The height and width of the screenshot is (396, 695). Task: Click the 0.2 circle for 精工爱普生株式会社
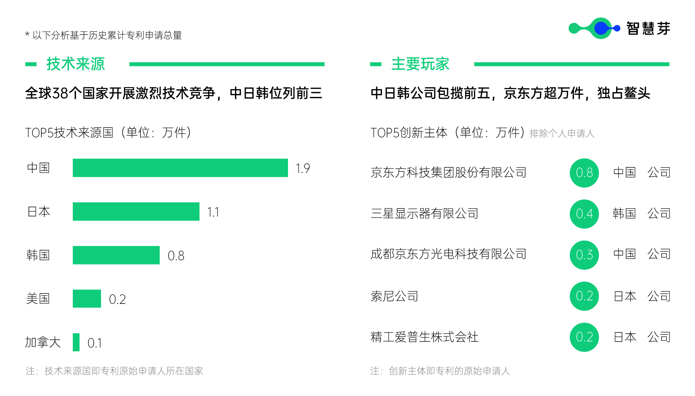click(x=584, y=337)
